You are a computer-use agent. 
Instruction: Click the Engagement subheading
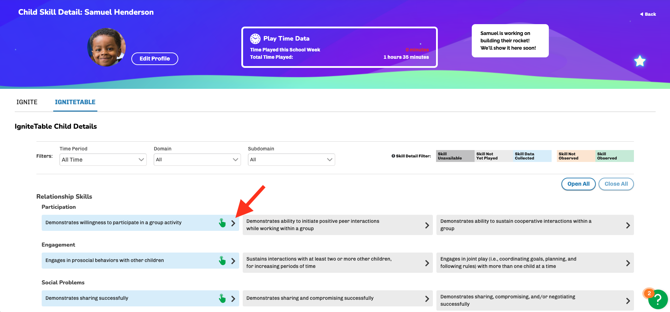[58, 245]
